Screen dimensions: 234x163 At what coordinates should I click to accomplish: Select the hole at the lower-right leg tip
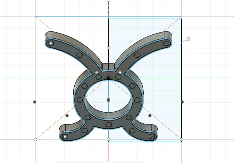click(x=152, y=136)
